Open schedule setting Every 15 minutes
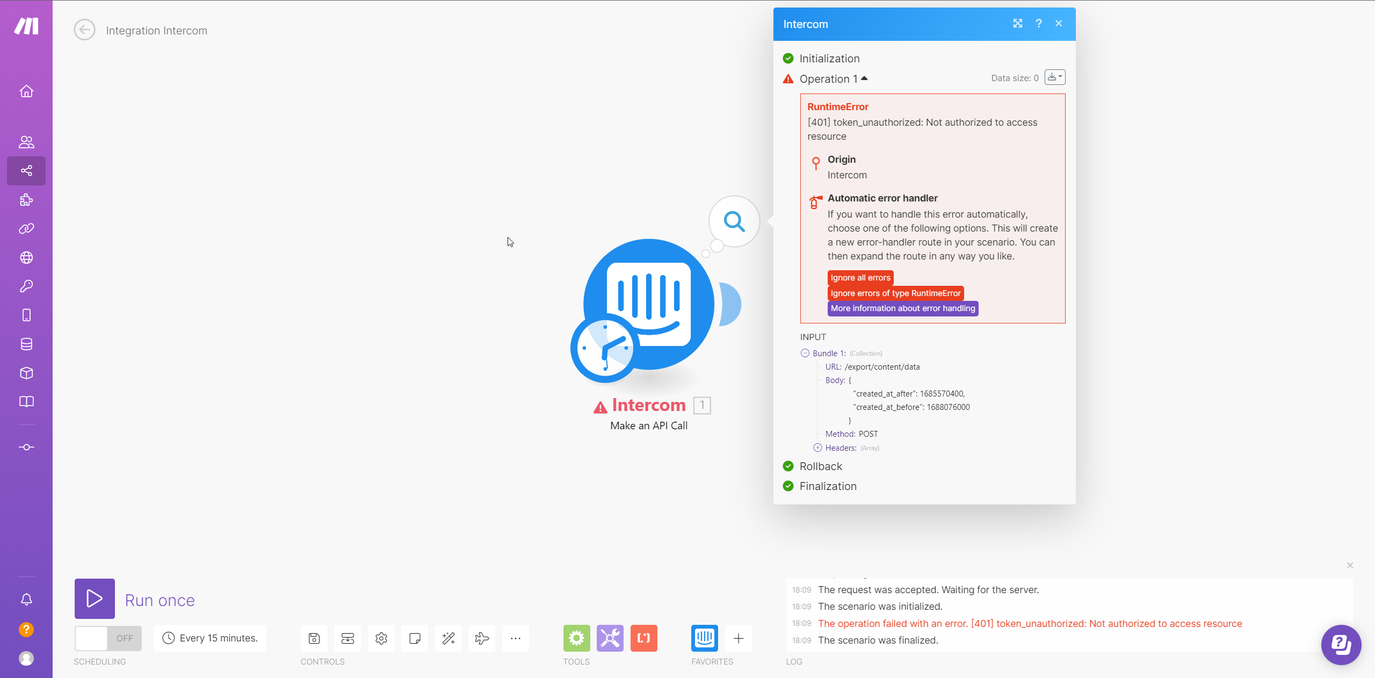Image resolution: width=1375 pixels, height=678 pixels. click(210, 638)
